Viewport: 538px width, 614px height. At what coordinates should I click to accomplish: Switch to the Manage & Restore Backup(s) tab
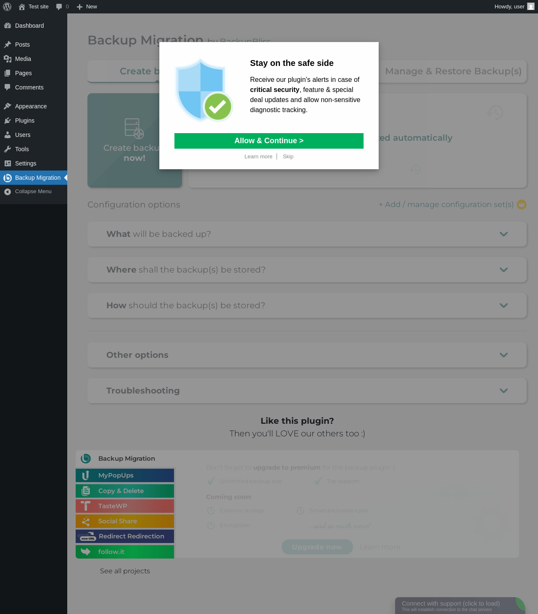453,71
